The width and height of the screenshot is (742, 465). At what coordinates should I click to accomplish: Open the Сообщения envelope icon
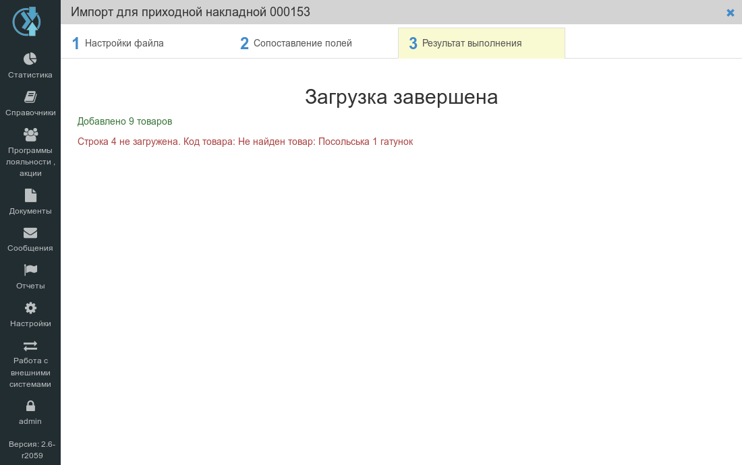[30, 233]
